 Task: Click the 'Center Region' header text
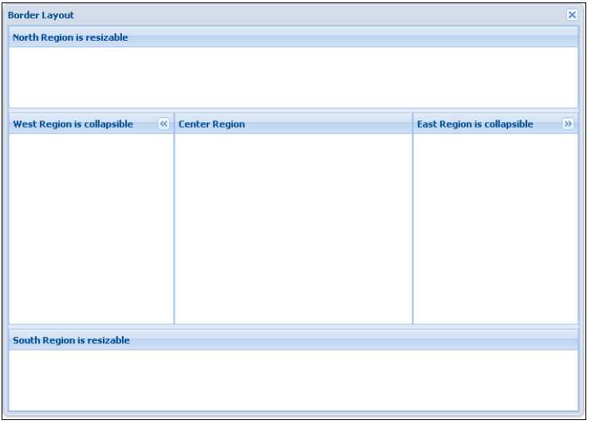(x=211, y=124)
